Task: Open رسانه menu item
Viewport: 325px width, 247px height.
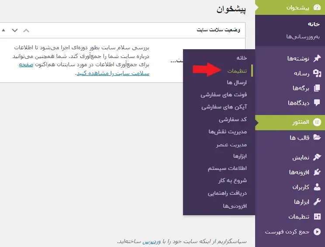Action: tap(290, 73)
